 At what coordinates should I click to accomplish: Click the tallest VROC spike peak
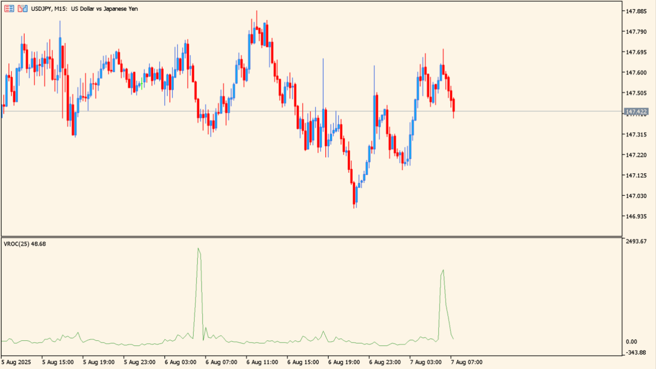198,249
